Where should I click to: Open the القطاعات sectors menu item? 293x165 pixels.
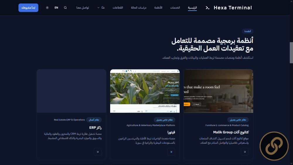tap(118, 8)
